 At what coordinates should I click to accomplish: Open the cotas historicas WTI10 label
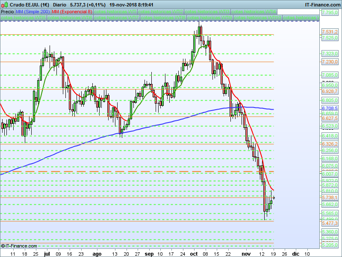[258, 18]
